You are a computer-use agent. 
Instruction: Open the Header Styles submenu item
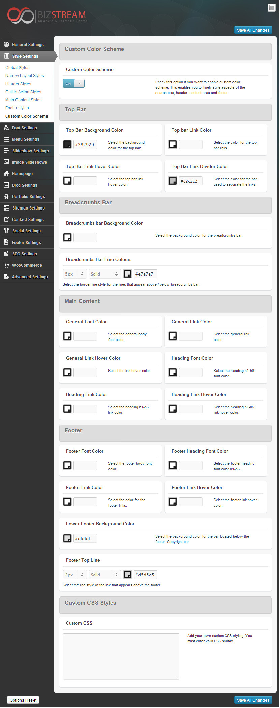click(x=18, y=84)
